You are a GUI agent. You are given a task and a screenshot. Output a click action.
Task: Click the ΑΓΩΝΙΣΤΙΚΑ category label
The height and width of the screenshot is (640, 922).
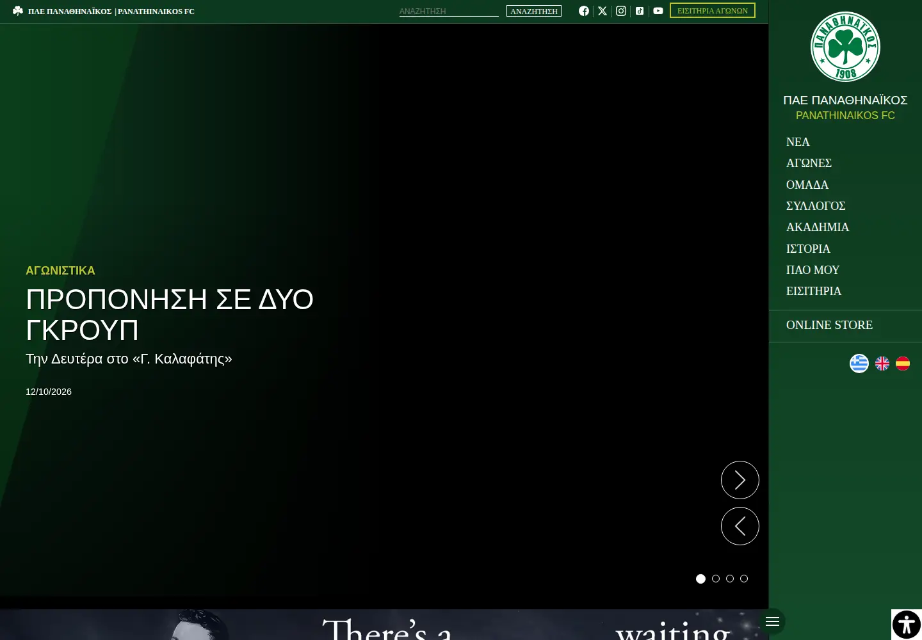[60, 271]
